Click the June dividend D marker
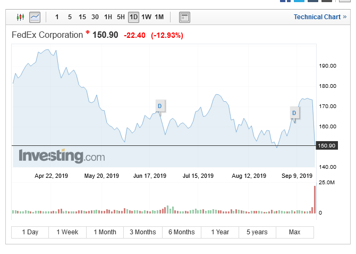This screenshot has width=356, height=254. [160, 106]
